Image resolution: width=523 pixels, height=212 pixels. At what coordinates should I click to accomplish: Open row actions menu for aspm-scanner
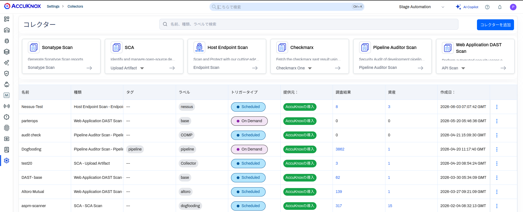point(497,206)
